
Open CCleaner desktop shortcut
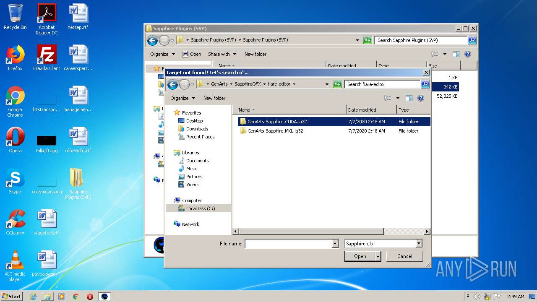[15, 222]
